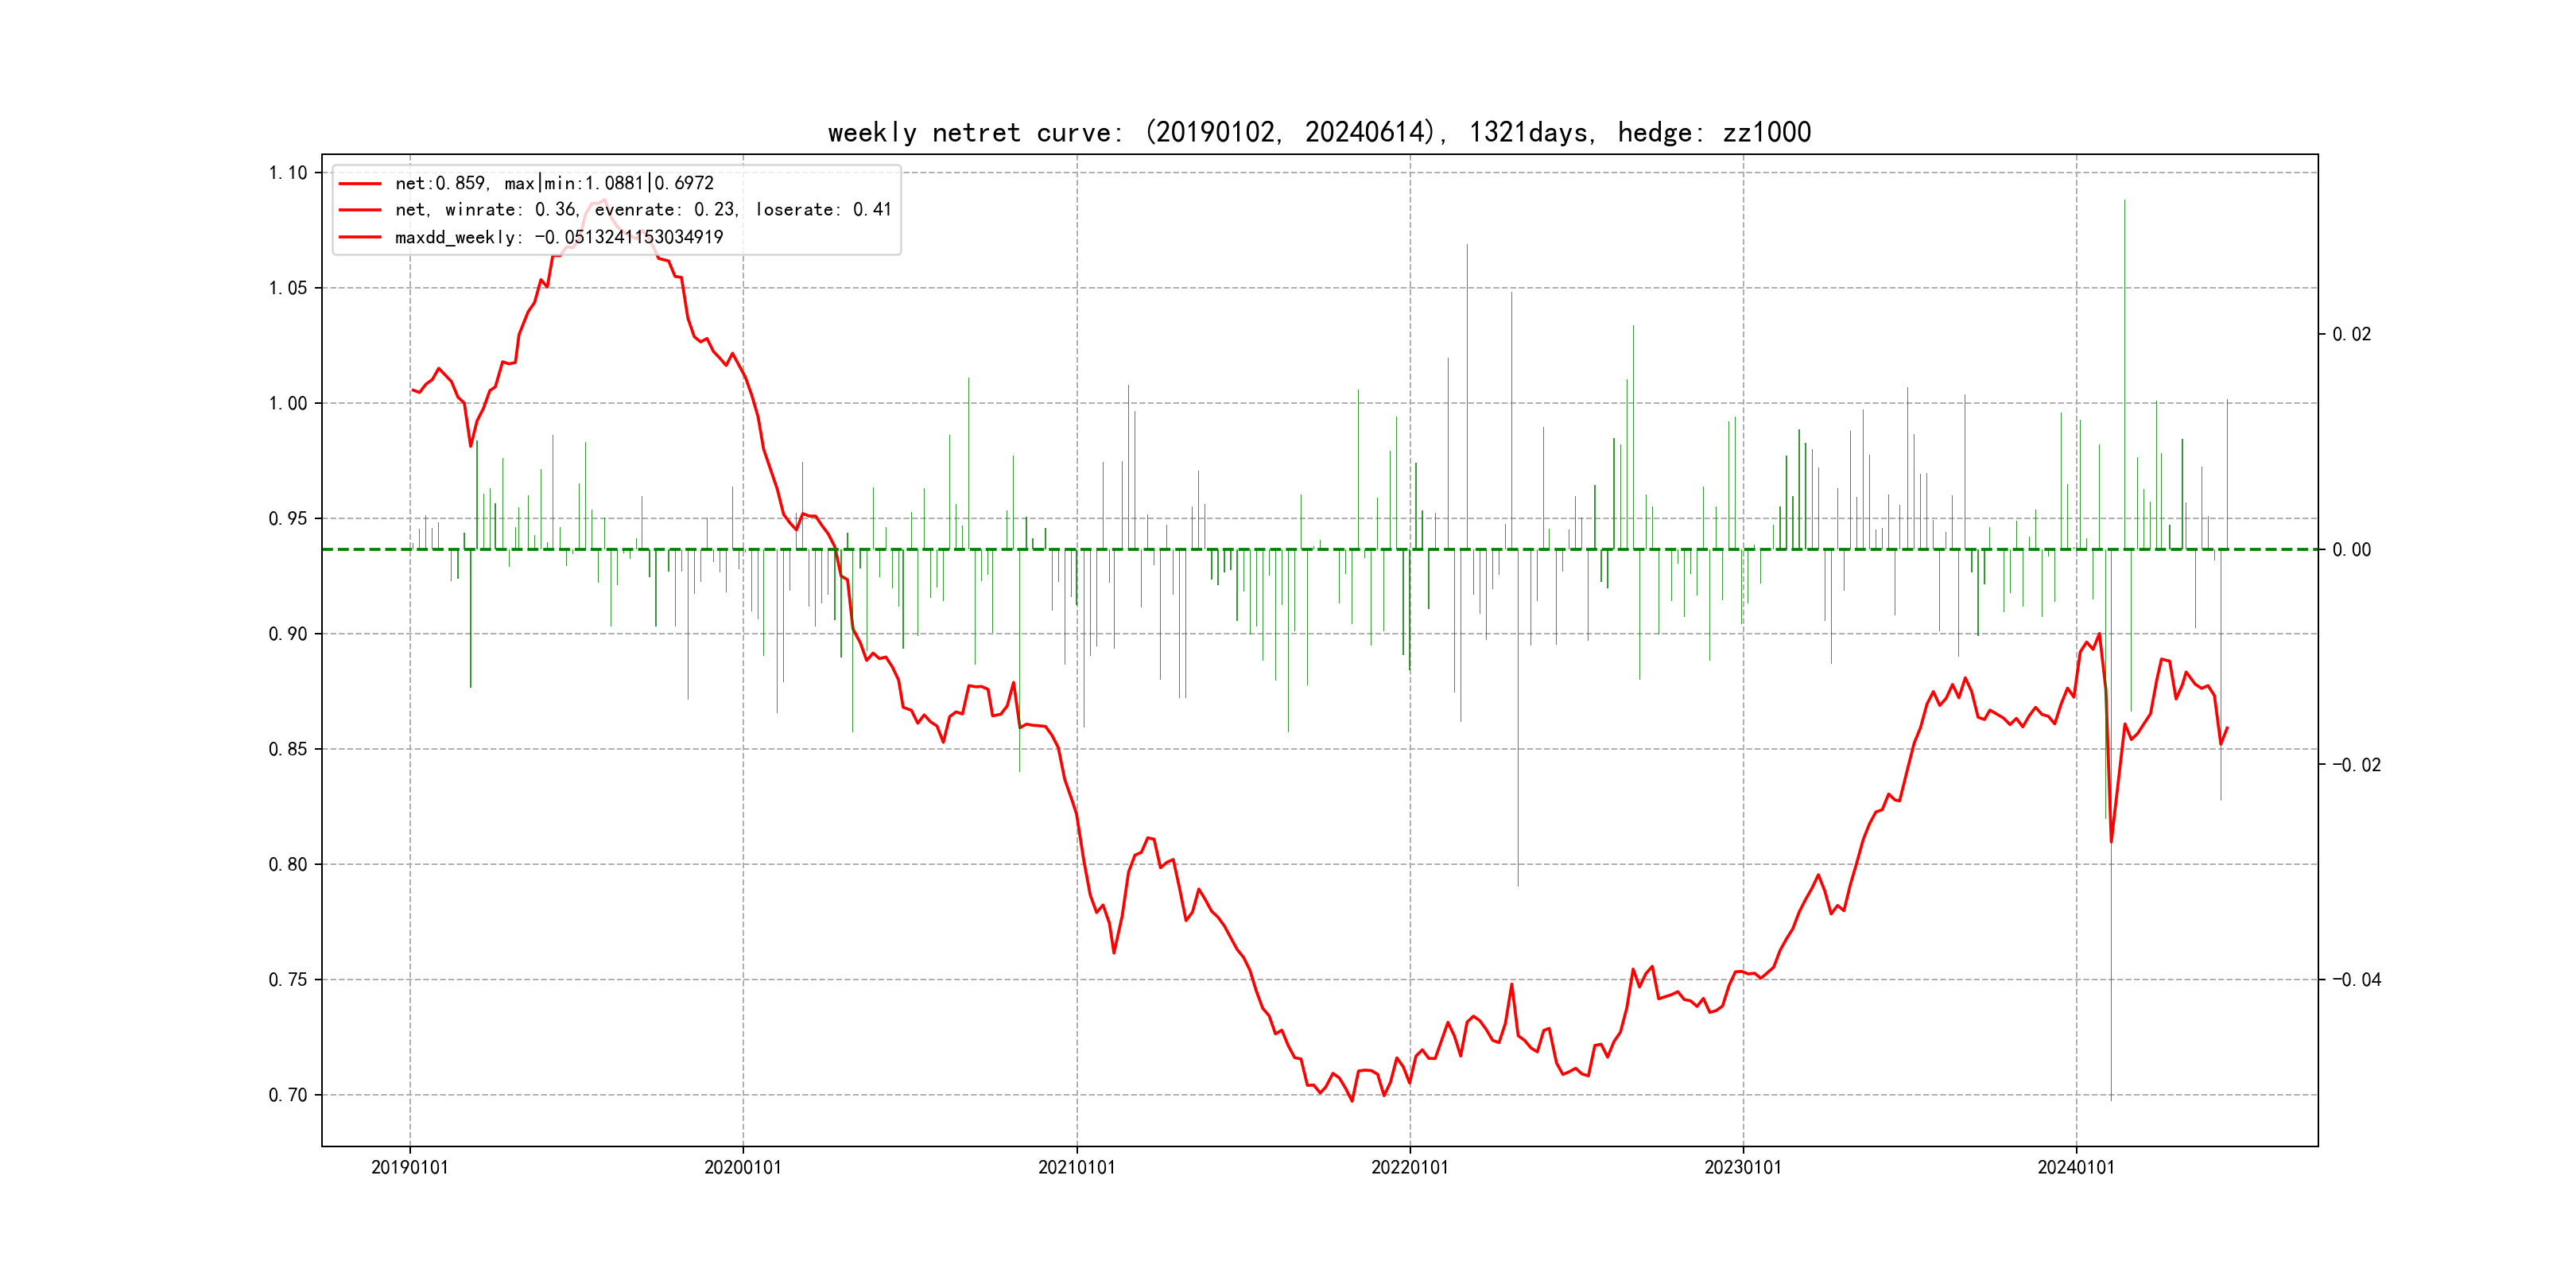Click red line swatch beside net:0.859 legend

pyautogui.click(x=360, y=184)
